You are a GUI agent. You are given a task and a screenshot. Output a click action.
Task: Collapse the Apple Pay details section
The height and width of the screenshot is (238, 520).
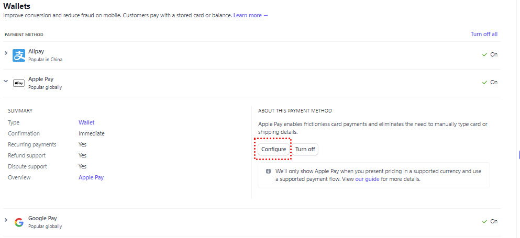click(x=6, y=81)
